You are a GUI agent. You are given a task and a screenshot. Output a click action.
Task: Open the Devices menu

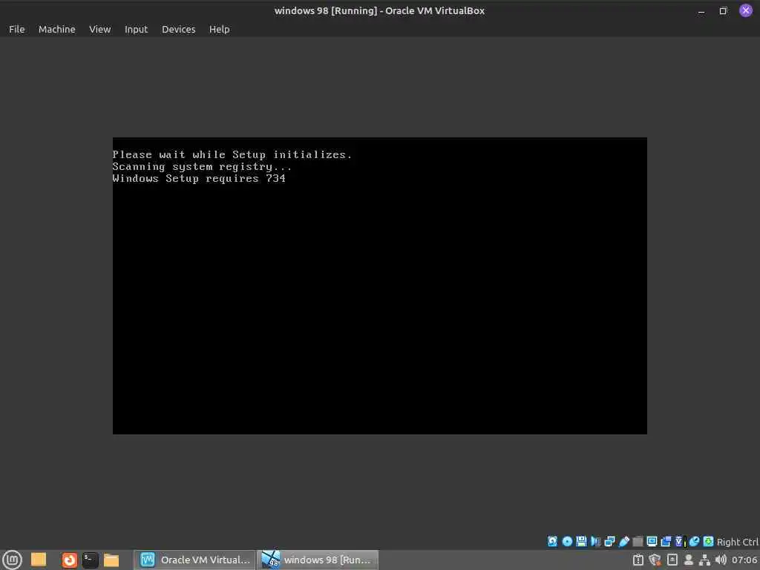178,29
